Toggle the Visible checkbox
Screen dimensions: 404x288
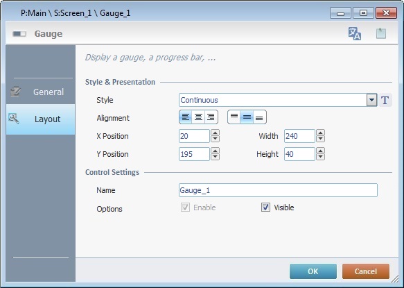coord(265,207)
